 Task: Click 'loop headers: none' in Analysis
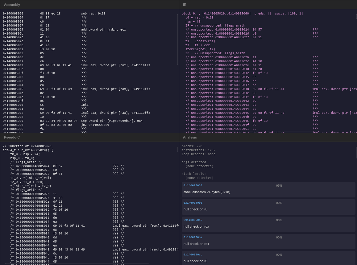(x=198, y=154)
